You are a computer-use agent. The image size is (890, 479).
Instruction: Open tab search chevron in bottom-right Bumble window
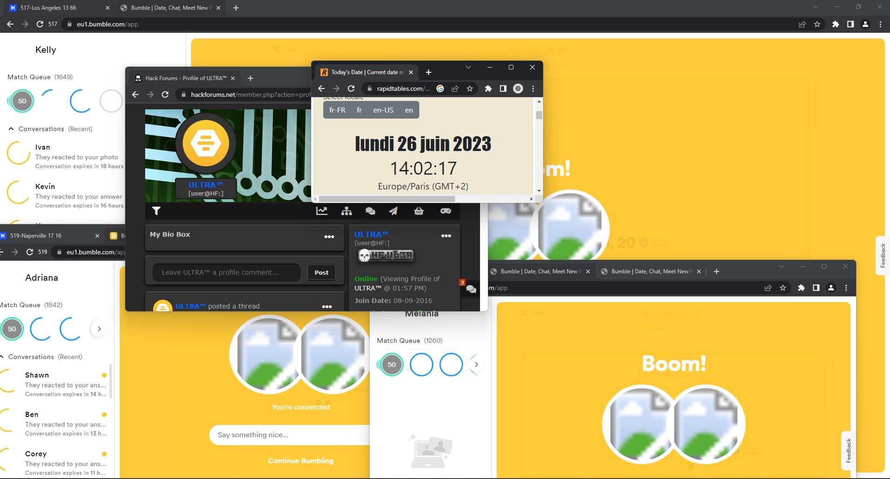781,266
